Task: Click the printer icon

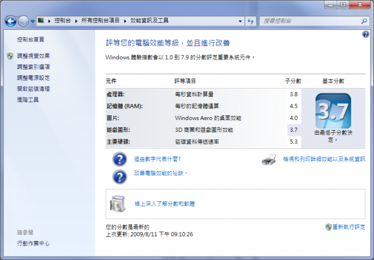Action: pyautogui.click(x=269, y=160)
